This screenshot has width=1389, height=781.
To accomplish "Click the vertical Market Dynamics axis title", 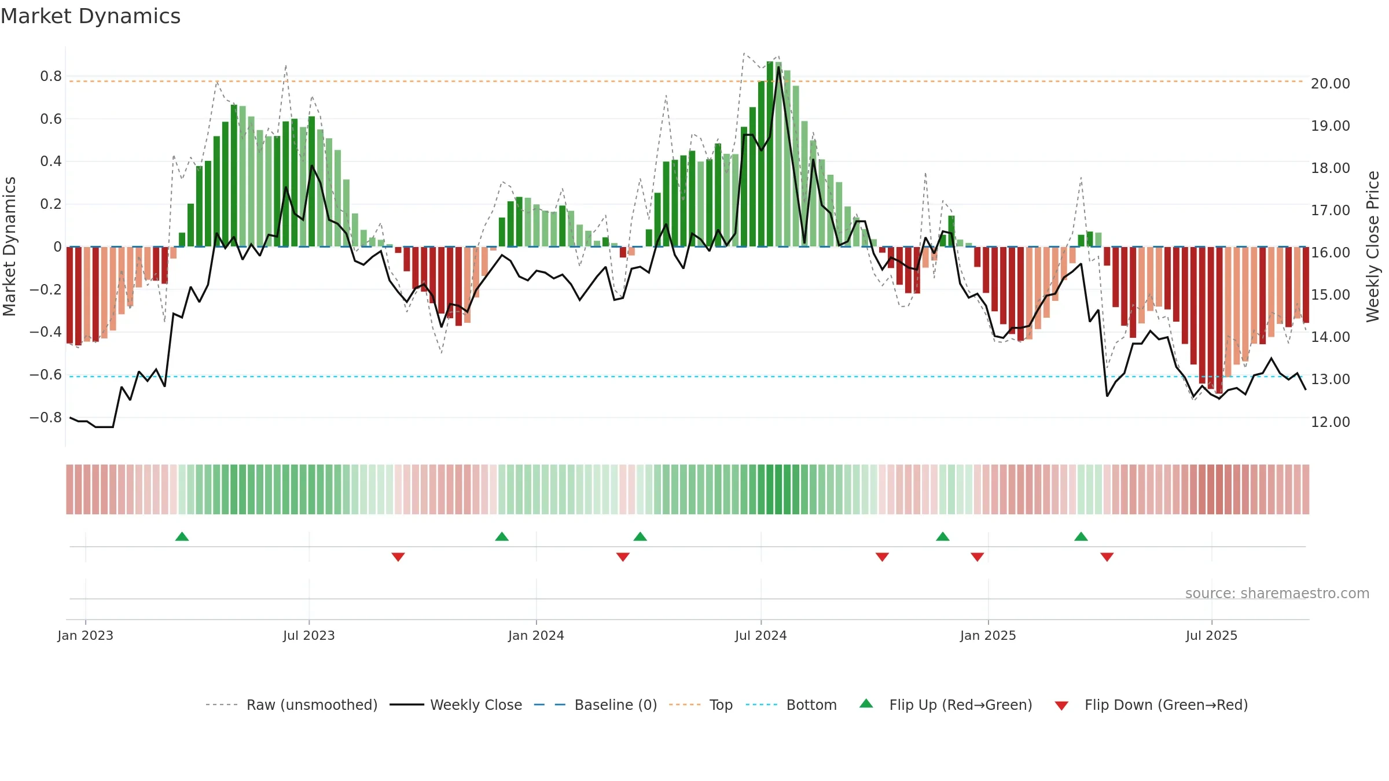I will 9,246.
